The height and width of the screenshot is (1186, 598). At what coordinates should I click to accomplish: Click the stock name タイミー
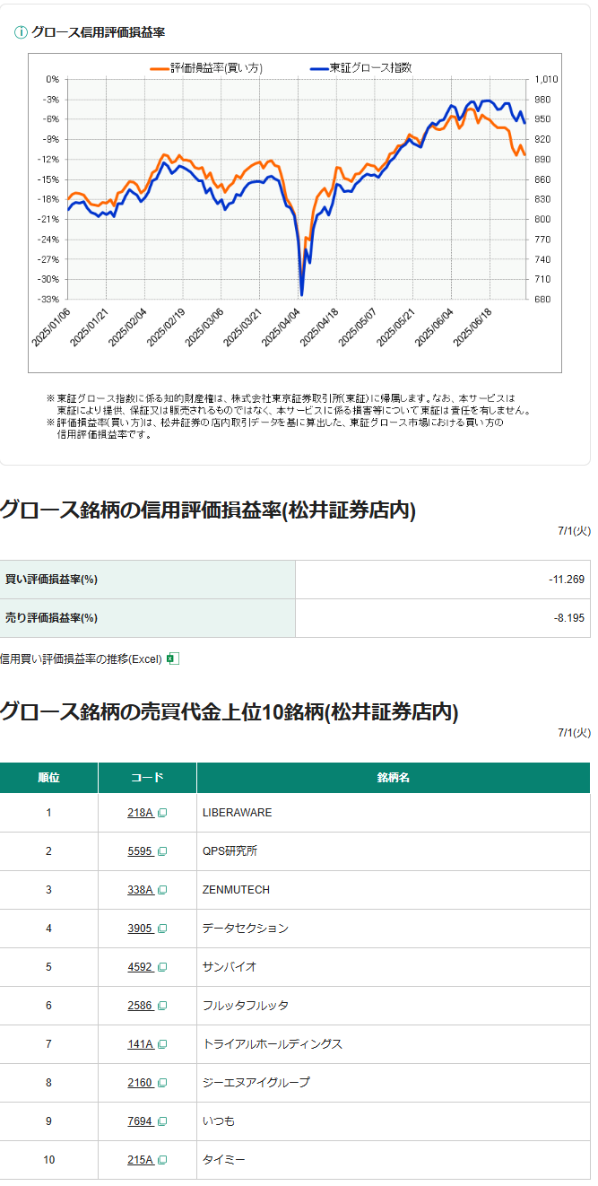coord(224,1160)
